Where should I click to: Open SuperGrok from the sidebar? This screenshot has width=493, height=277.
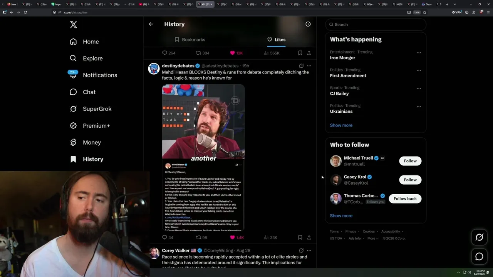91,109
